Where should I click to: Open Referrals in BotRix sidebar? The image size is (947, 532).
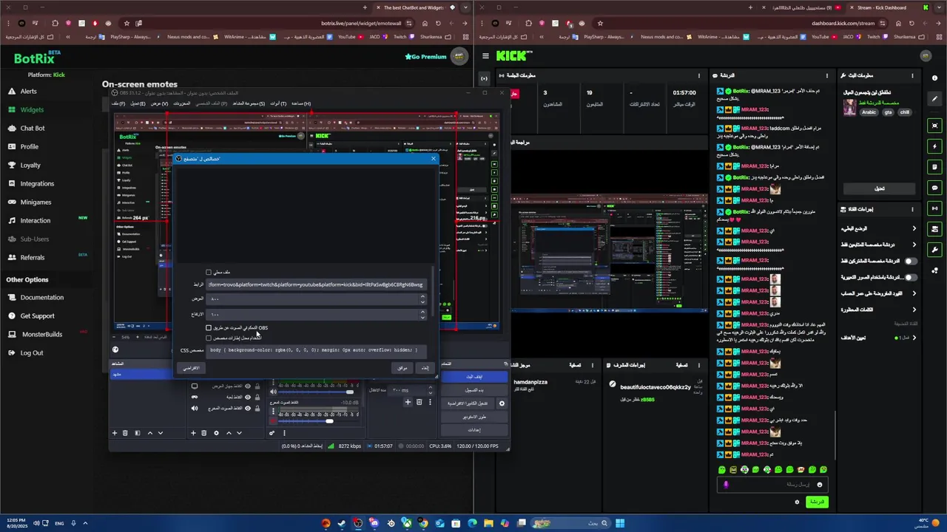point(33,257)
